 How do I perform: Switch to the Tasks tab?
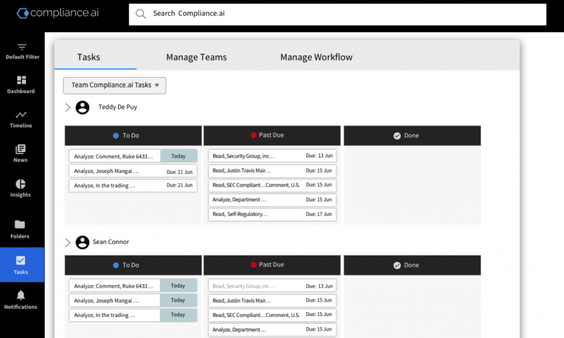click(x=89, y=57)
